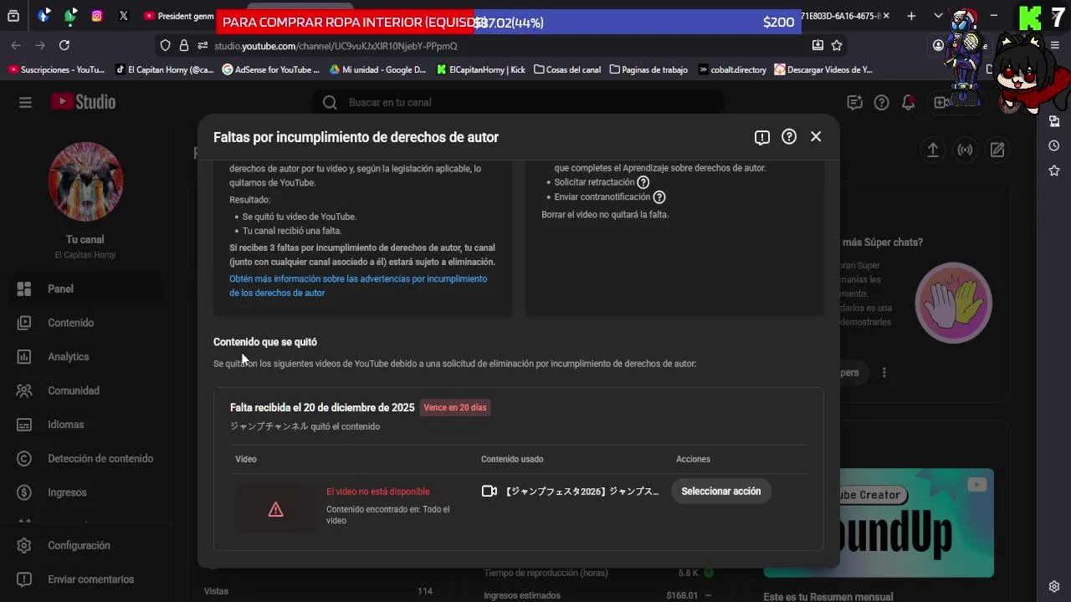The image size is (1071, 602).
Task: Click the Japanese claimed content title
Action: (x=582, y=492)
